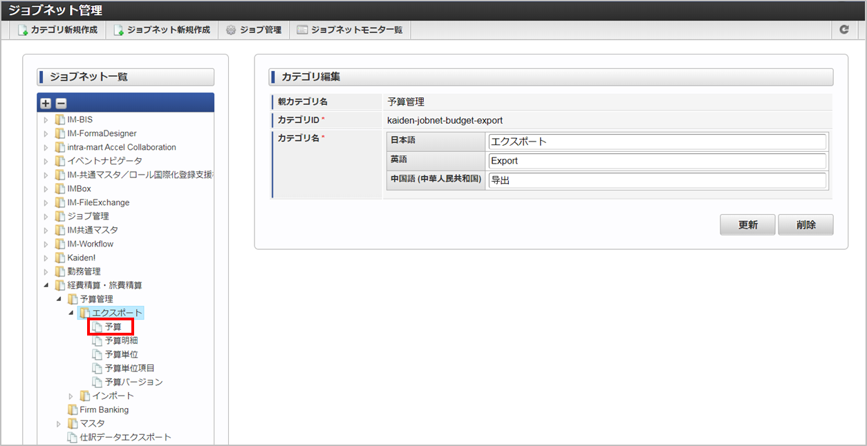Collapse the エクスポート category arrow

(71, 313)
